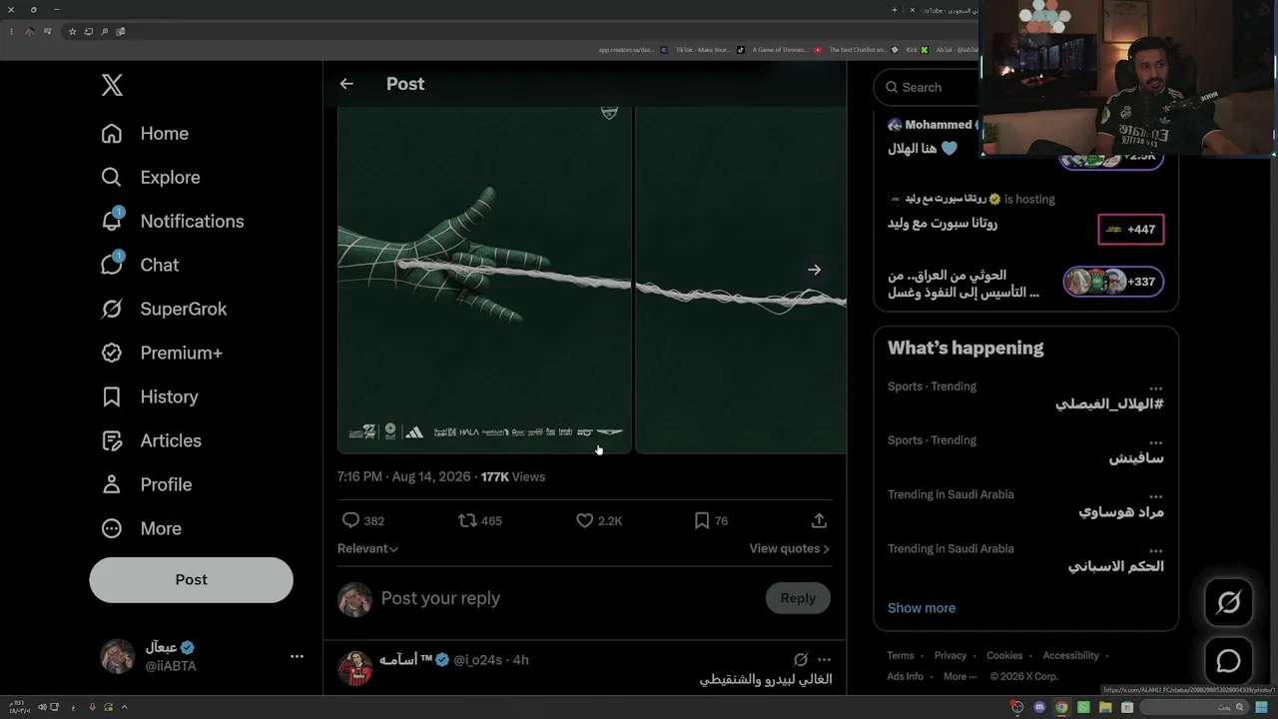Image resolution: width=1278 pixels, height=719 pixels.
Task: Select Notifications in the sidebar menu
Action: click(193, 222)
